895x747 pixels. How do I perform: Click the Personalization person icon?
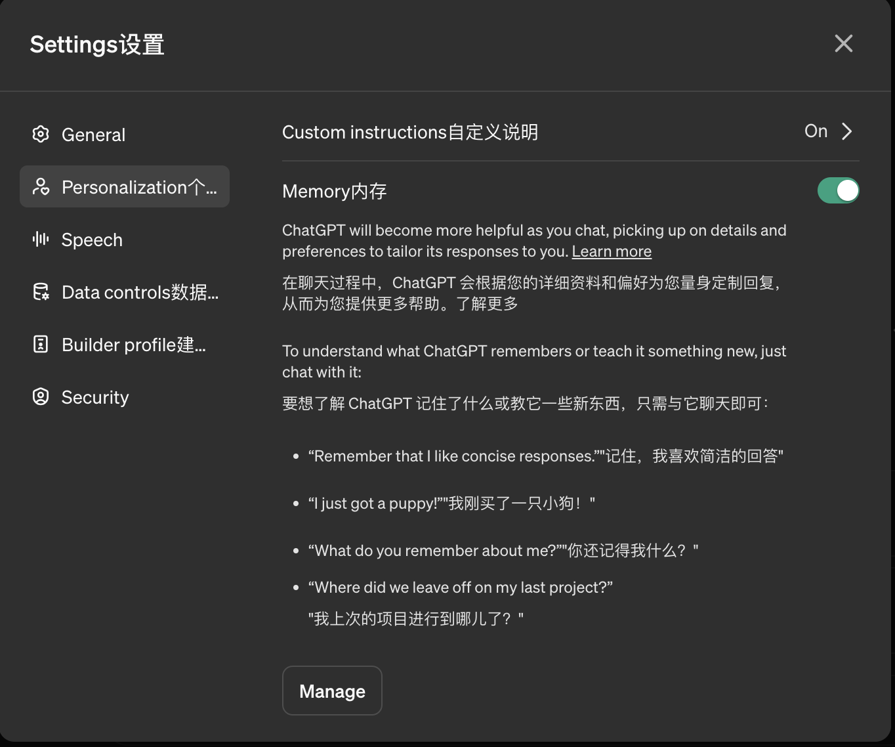41,186
